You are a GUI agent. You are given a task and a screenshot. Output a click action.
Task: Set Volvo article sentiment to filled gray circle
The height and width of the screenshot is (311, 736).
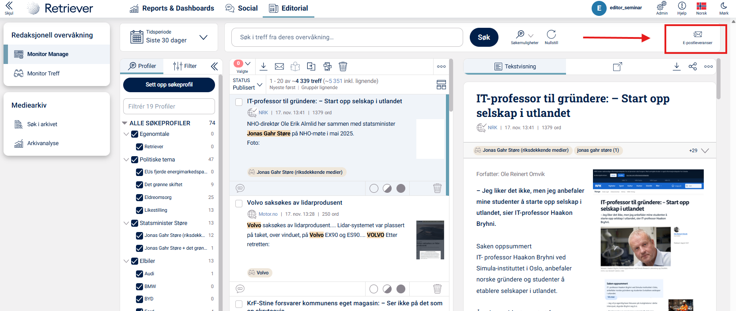pyautogui.click(x=401, y=289)
